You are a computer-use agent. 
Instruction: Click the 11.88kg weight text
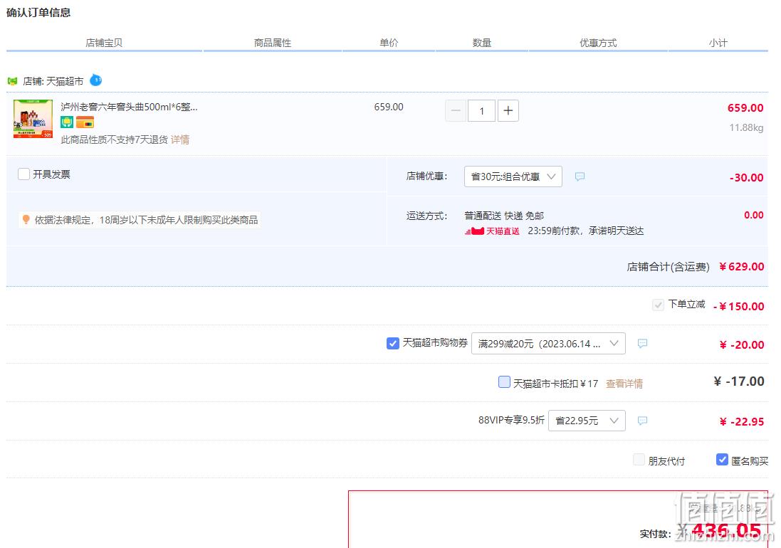pos(746,128)
